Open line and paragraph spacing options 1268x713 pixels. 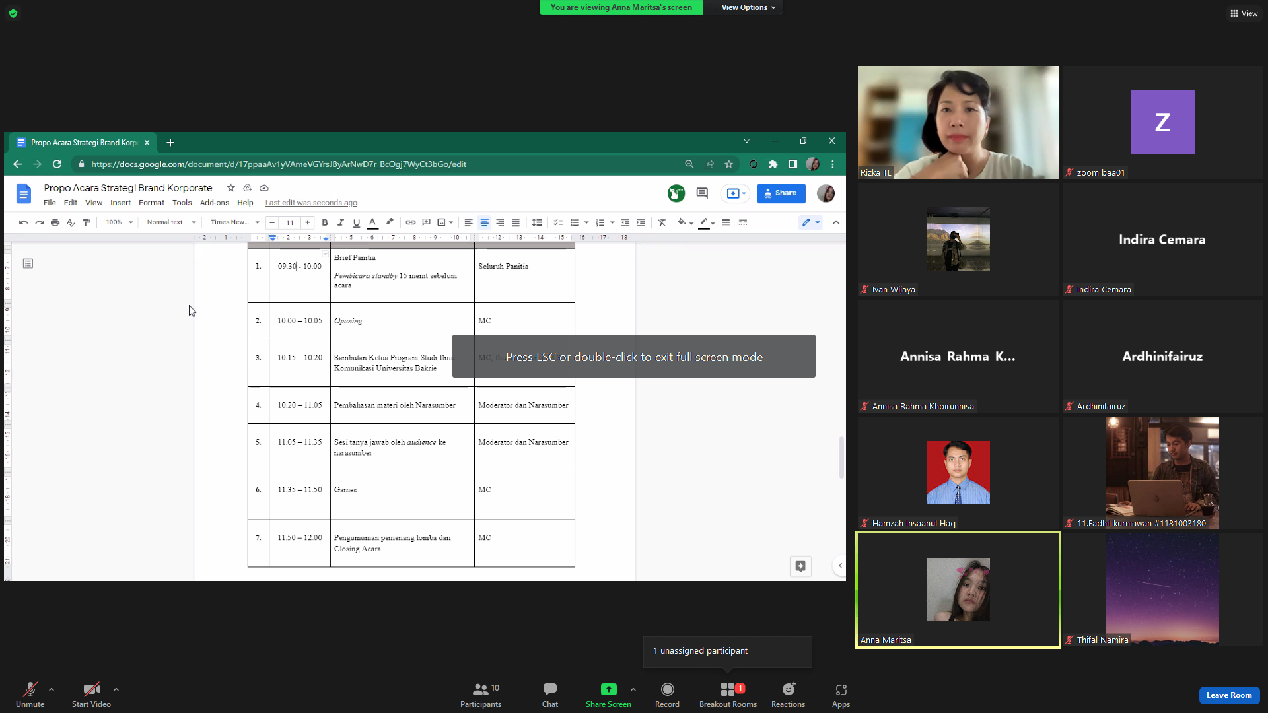[537, 222]
